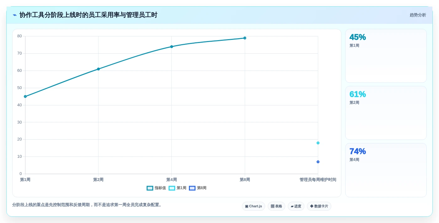Viewport: 439px width, 223px height.
Task: Click the lightning icon beside the title
Action: pyautogui.click(x=15, y=15)
